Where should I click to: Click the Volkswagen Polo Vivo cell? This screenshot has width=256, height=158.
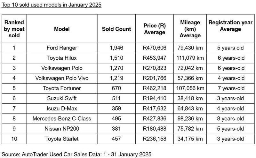click(62, 78)
